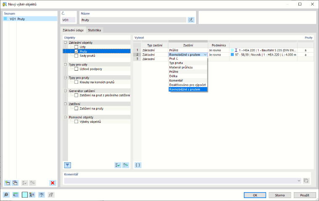The height and width of the screenshot is (201, 319).
Task: Click the RFEM app icon in the title bar
Action: [x=5, y=4]
